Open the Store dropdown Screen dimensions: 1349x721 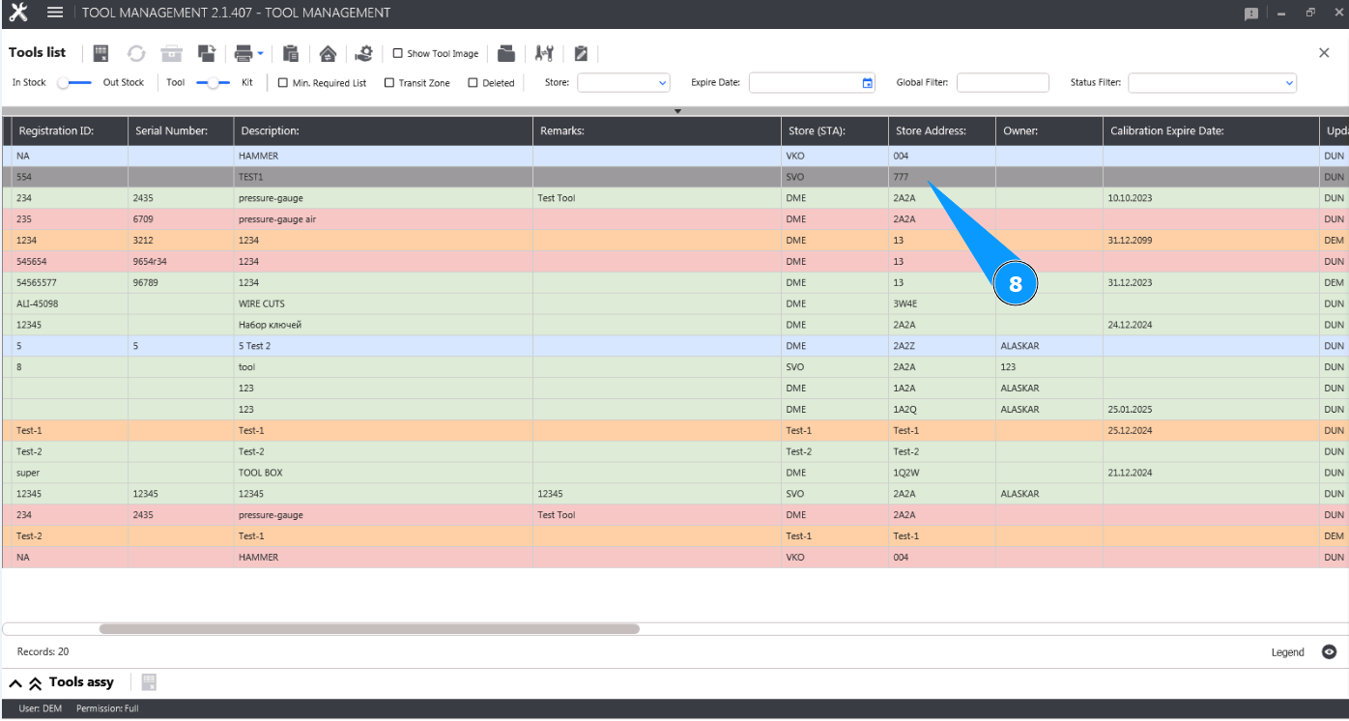coord(623,83)
